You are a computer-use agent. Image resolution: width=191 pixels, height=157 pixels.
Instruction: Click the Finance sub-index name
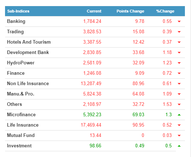click(16, 73)
